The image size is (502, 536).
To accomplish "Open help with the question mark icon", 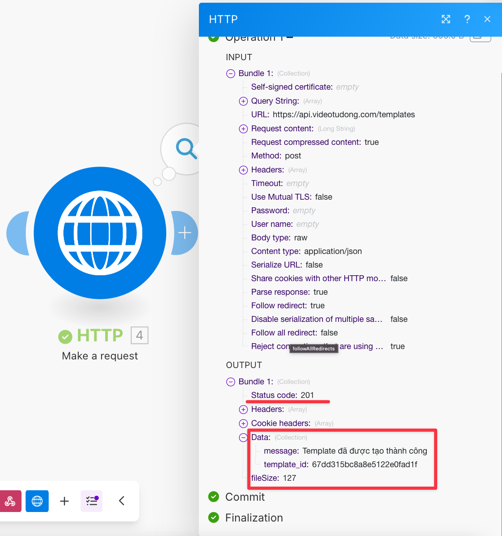I will [467, 19].
